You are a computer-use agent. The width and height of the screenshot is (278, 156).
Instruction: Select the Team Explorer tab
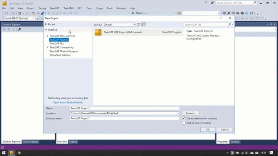pos(30,142)
